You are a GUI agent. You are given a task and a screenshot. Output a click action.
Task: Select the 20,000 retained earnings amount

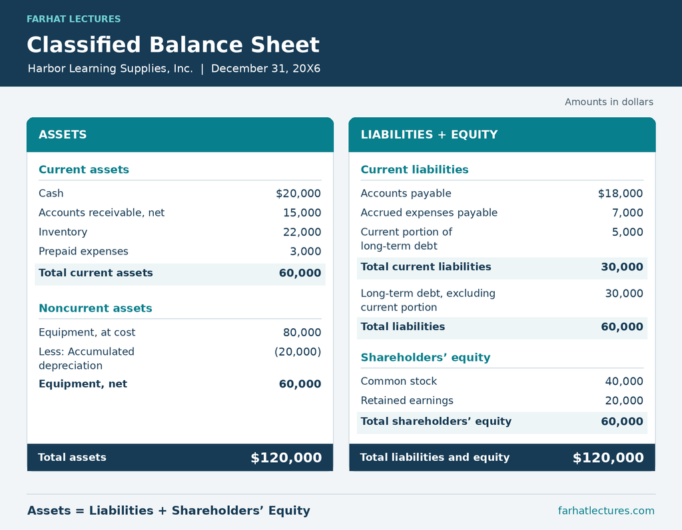tap(623, 401)
